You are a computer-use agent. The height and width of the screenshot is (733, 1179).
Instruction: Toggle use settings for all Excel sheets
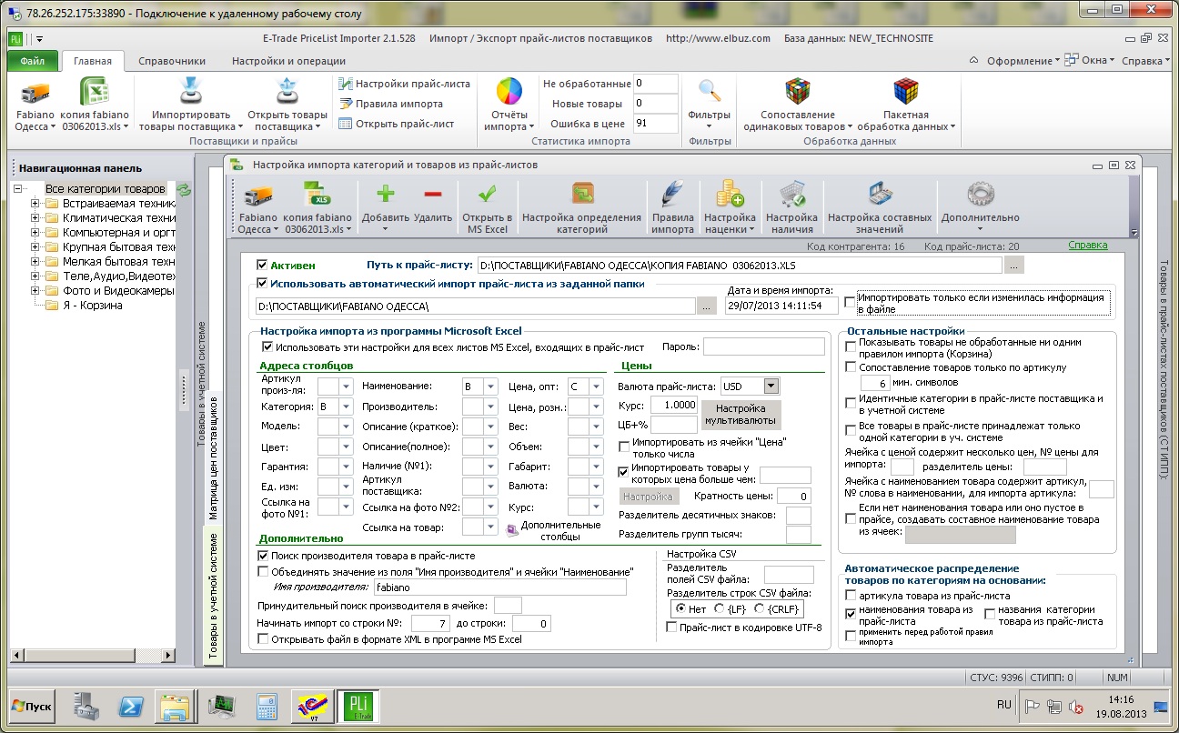coord(267,346)
